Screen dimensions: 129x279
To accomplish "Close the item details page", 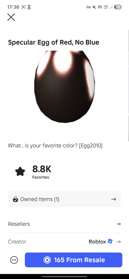I will tap(11, 17).
